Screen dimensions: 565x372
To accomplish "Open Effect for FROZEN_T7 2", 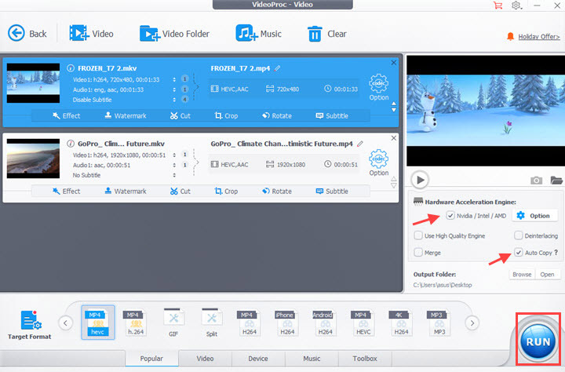I will 66,115.
